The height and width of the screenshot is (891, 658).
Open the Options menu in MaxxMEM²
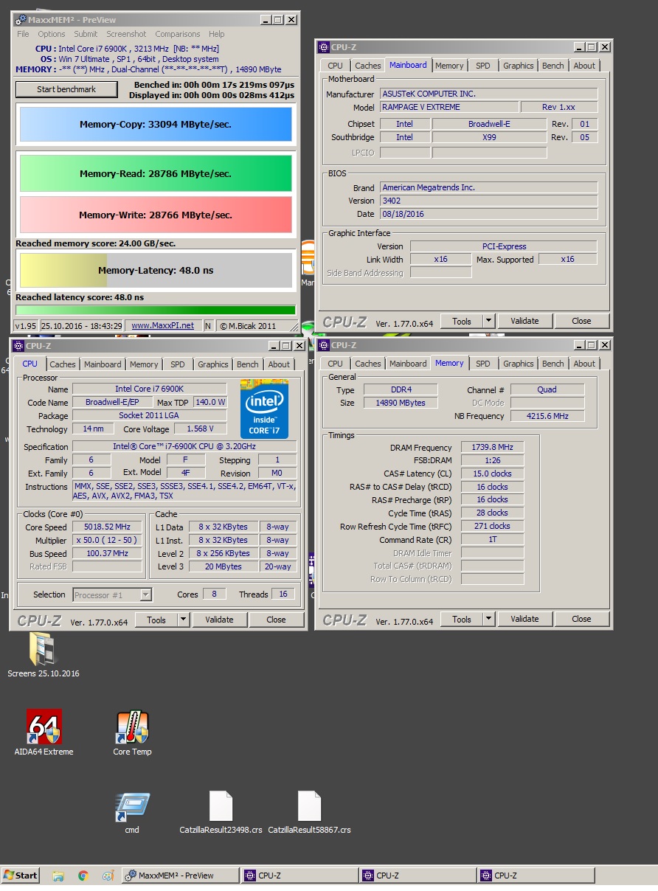[52, 34]
